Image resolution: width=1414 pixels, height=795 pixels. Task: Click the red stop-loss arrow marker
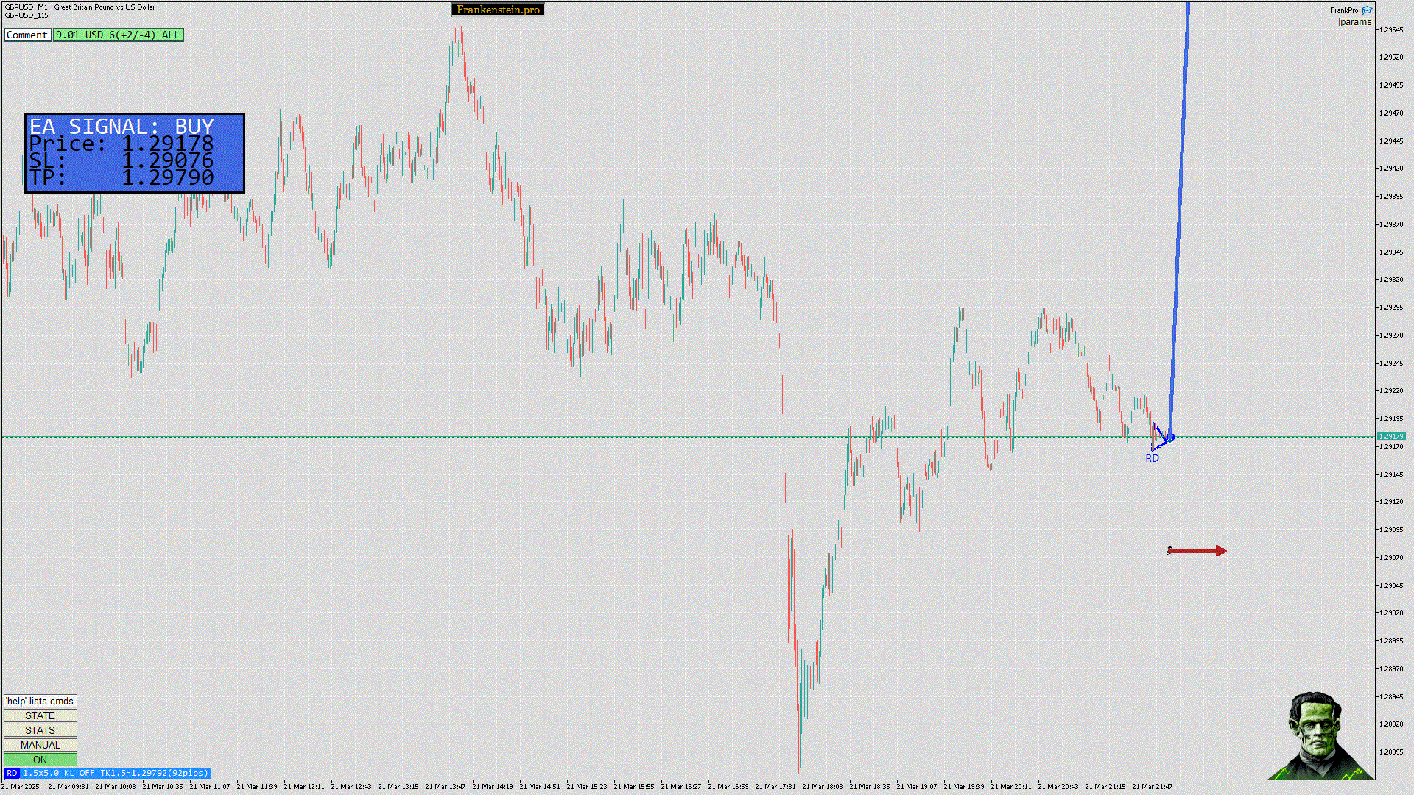(1198, 551)
